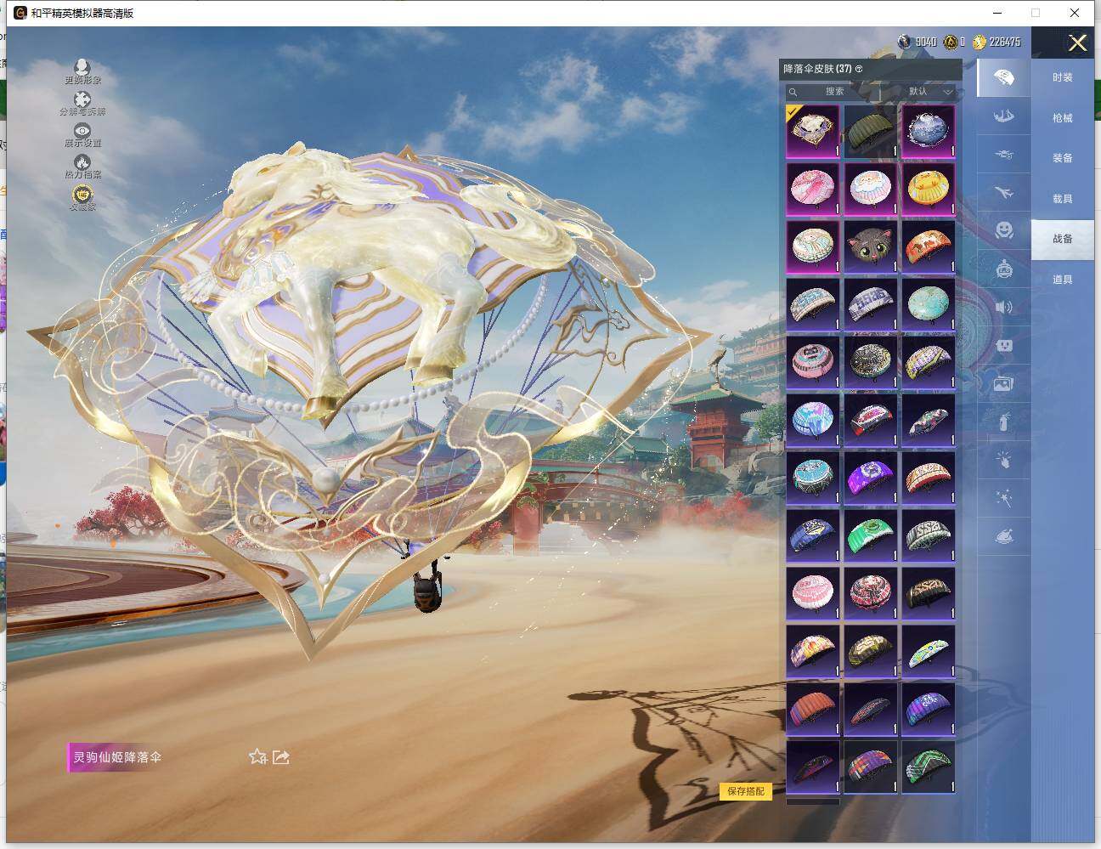This screenshot has height=849, width=1101.
Task: Switch to the 道具 tab
Action: coord(1063,280)
